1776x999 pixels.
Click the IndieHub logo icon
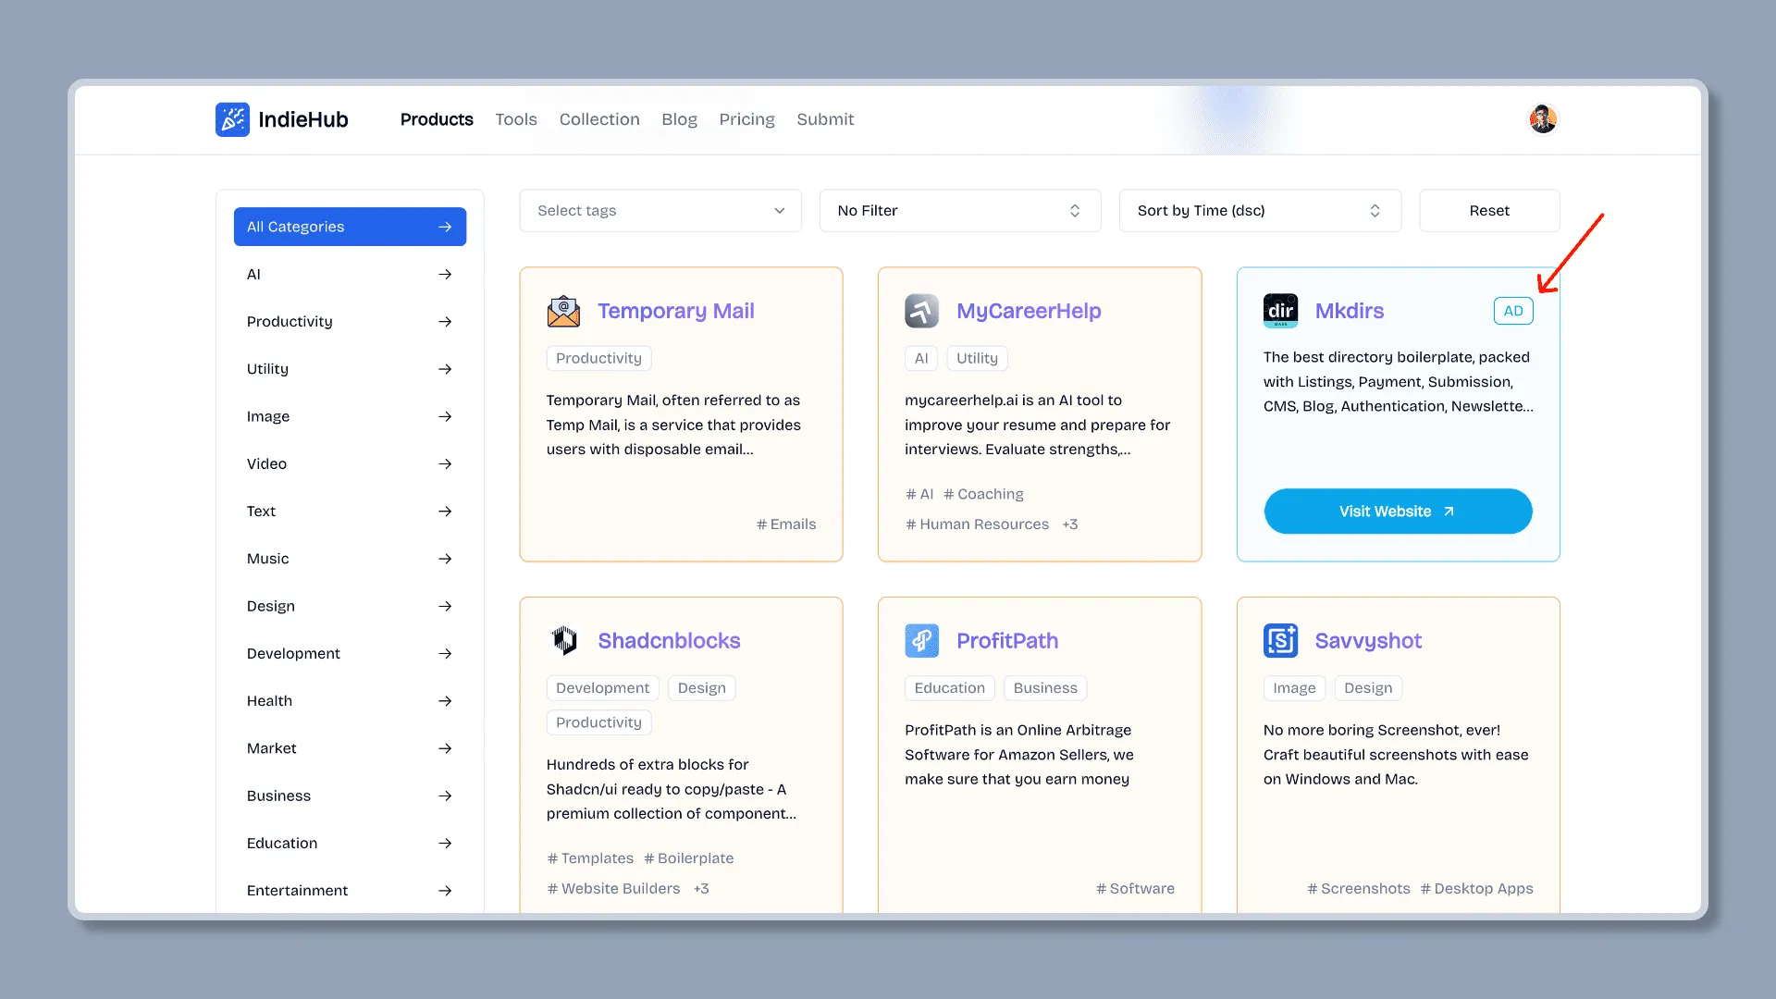click(232, 119)
